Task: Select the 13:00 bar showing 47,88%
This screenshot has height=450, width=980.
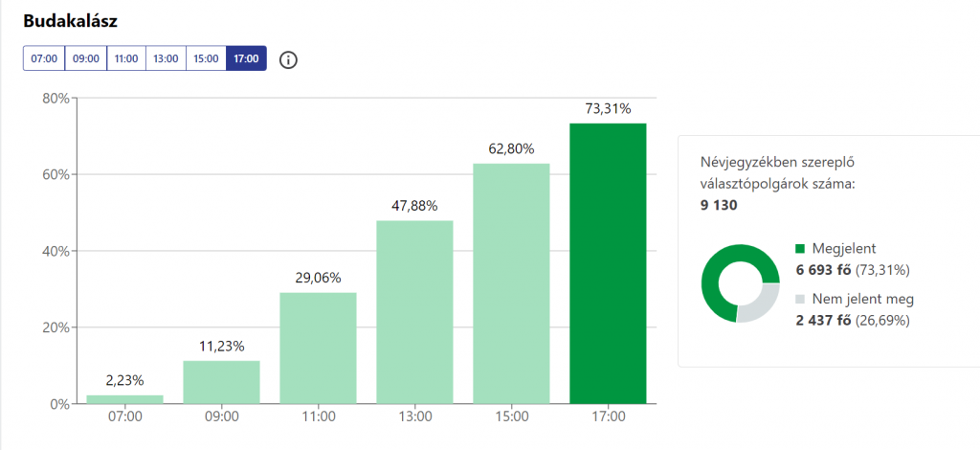Action: (414, 312)
